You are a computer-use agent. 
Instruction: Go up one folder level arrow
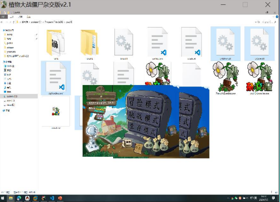coord(14,22)
